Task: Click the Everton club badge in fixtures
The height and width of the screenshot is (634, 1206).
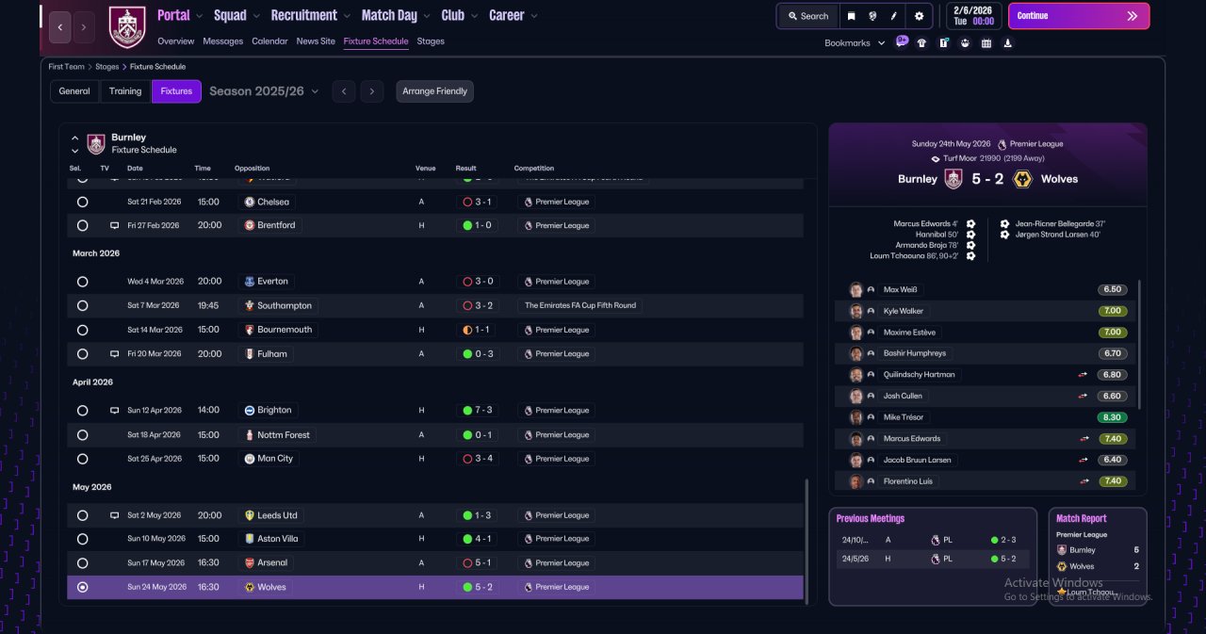Action: pyautogui.click(x=249, y=281)
